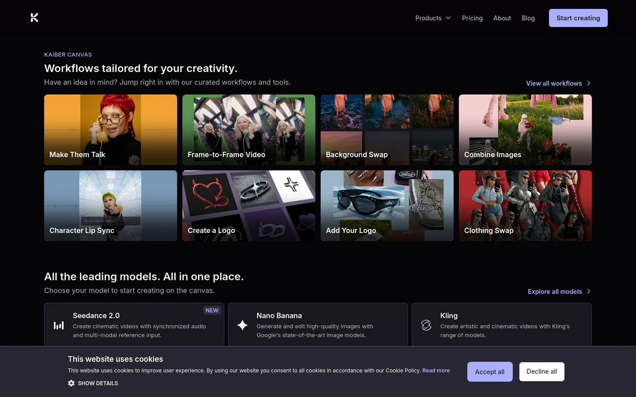636x397 pixels.
Task: Open the Character Lip Sync workflow
Action: point(111,205)
